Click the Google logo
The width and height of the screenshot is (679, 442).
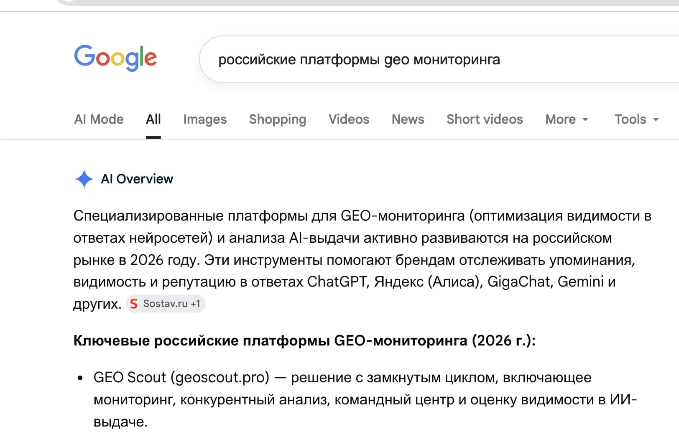(115, 58)
